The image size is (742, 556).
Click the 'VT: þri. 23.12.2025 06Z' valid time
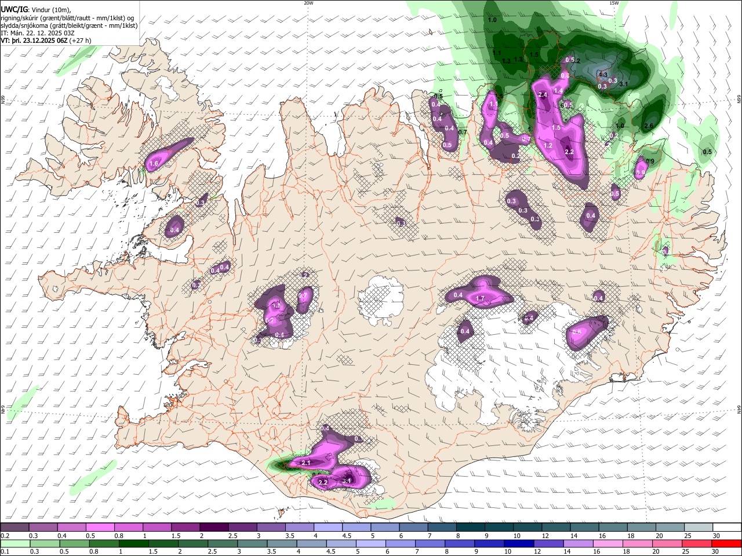(34, 41)
